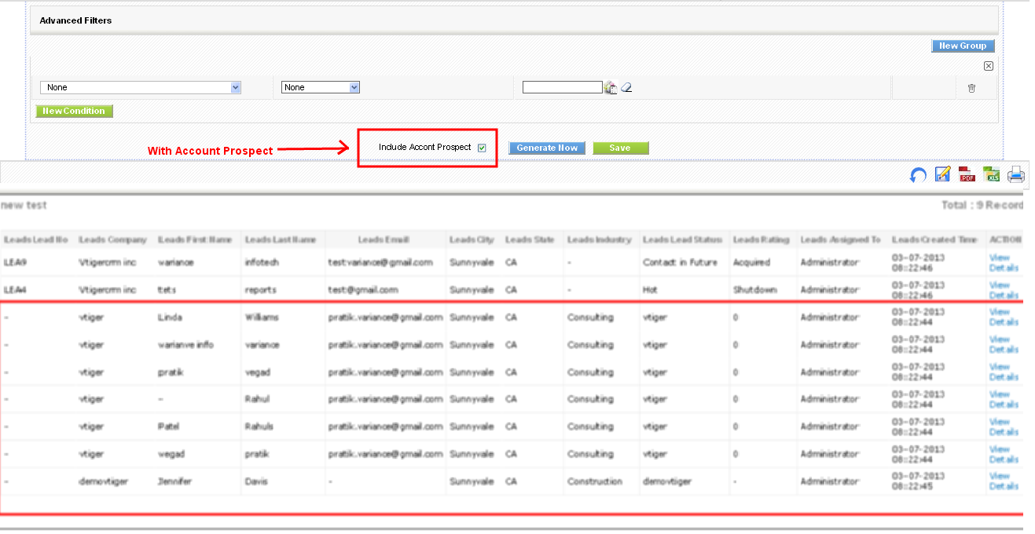
Task: Open the calendar picker beside value field
Action: coord(611,88)
